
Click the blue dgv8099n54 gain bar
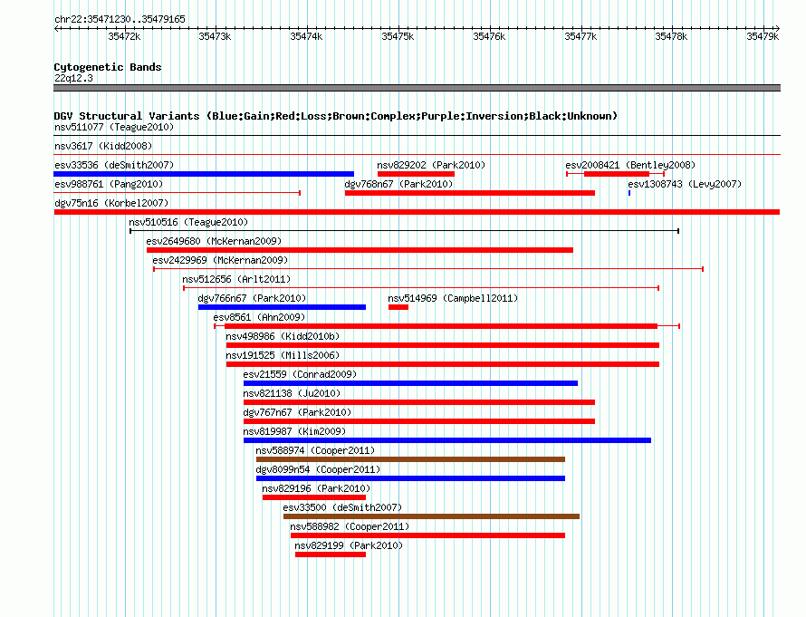(x=411, y=478)
